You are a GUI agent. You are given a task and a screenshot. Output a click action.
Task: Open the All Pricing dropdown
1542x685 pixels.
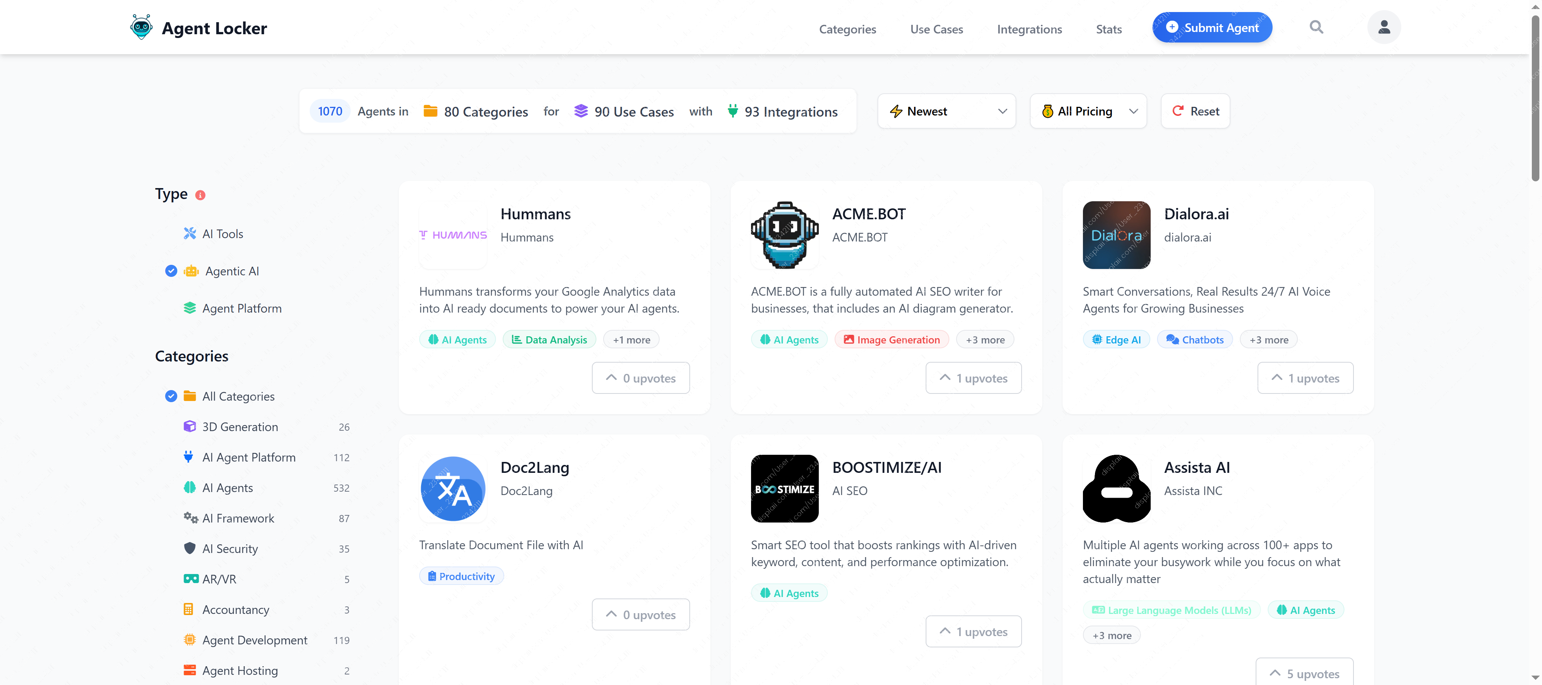click(x=1088, y=111)
